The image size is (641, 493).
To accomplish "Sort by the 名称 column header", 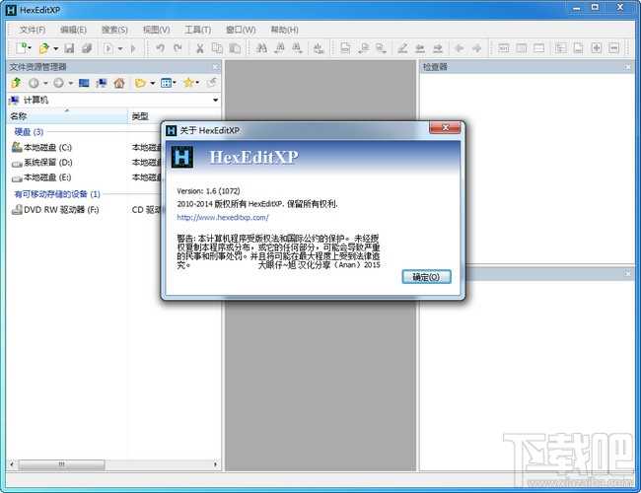I will point(67,116).
